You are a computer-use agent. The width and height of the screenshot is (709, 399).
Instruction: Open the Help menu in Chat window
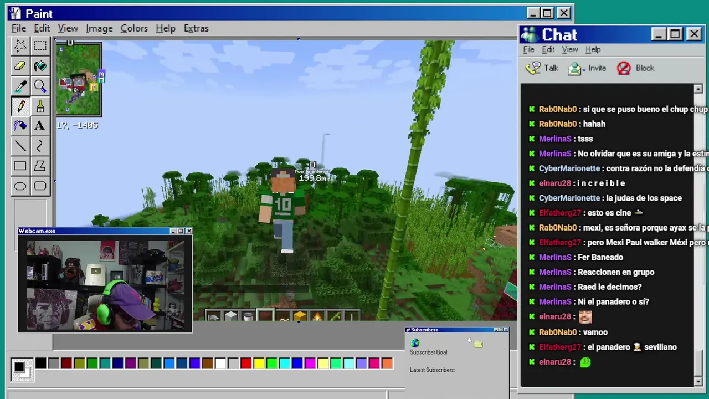pos(593,49)
